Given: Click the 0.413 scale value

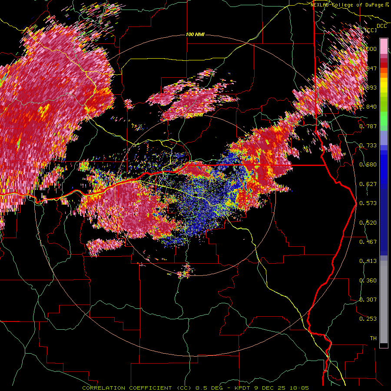Looking at the screenshot, I should click(368, 261).
